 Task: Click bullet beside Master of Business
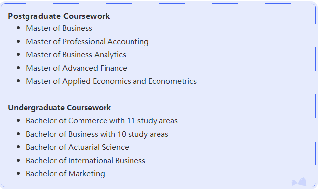[18, 28]
